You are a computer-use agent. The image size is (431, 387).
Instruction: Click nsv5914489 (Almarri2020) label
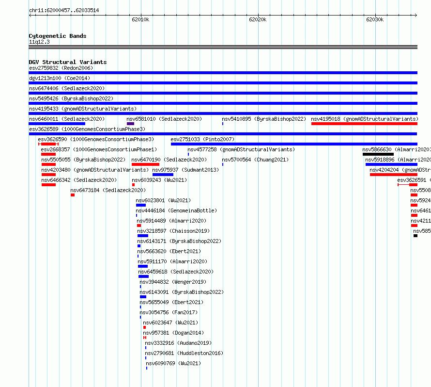pos(171,221)
